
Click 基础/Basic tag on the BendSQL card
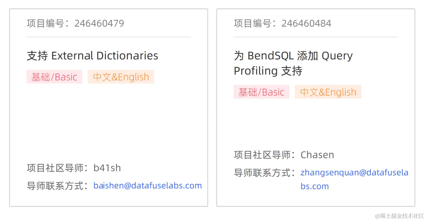(261, 92)
